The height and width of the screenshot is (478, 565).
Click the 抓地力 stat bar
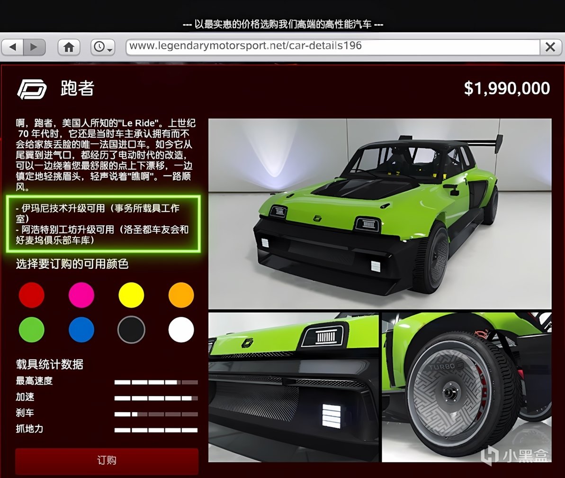(156, 430)
